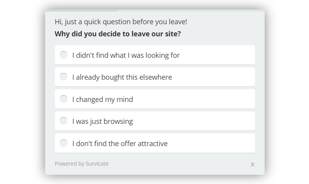This screenshot has width=309, height=184.
Task: Click the survey progress bar at top
Action: click(155, 11)
